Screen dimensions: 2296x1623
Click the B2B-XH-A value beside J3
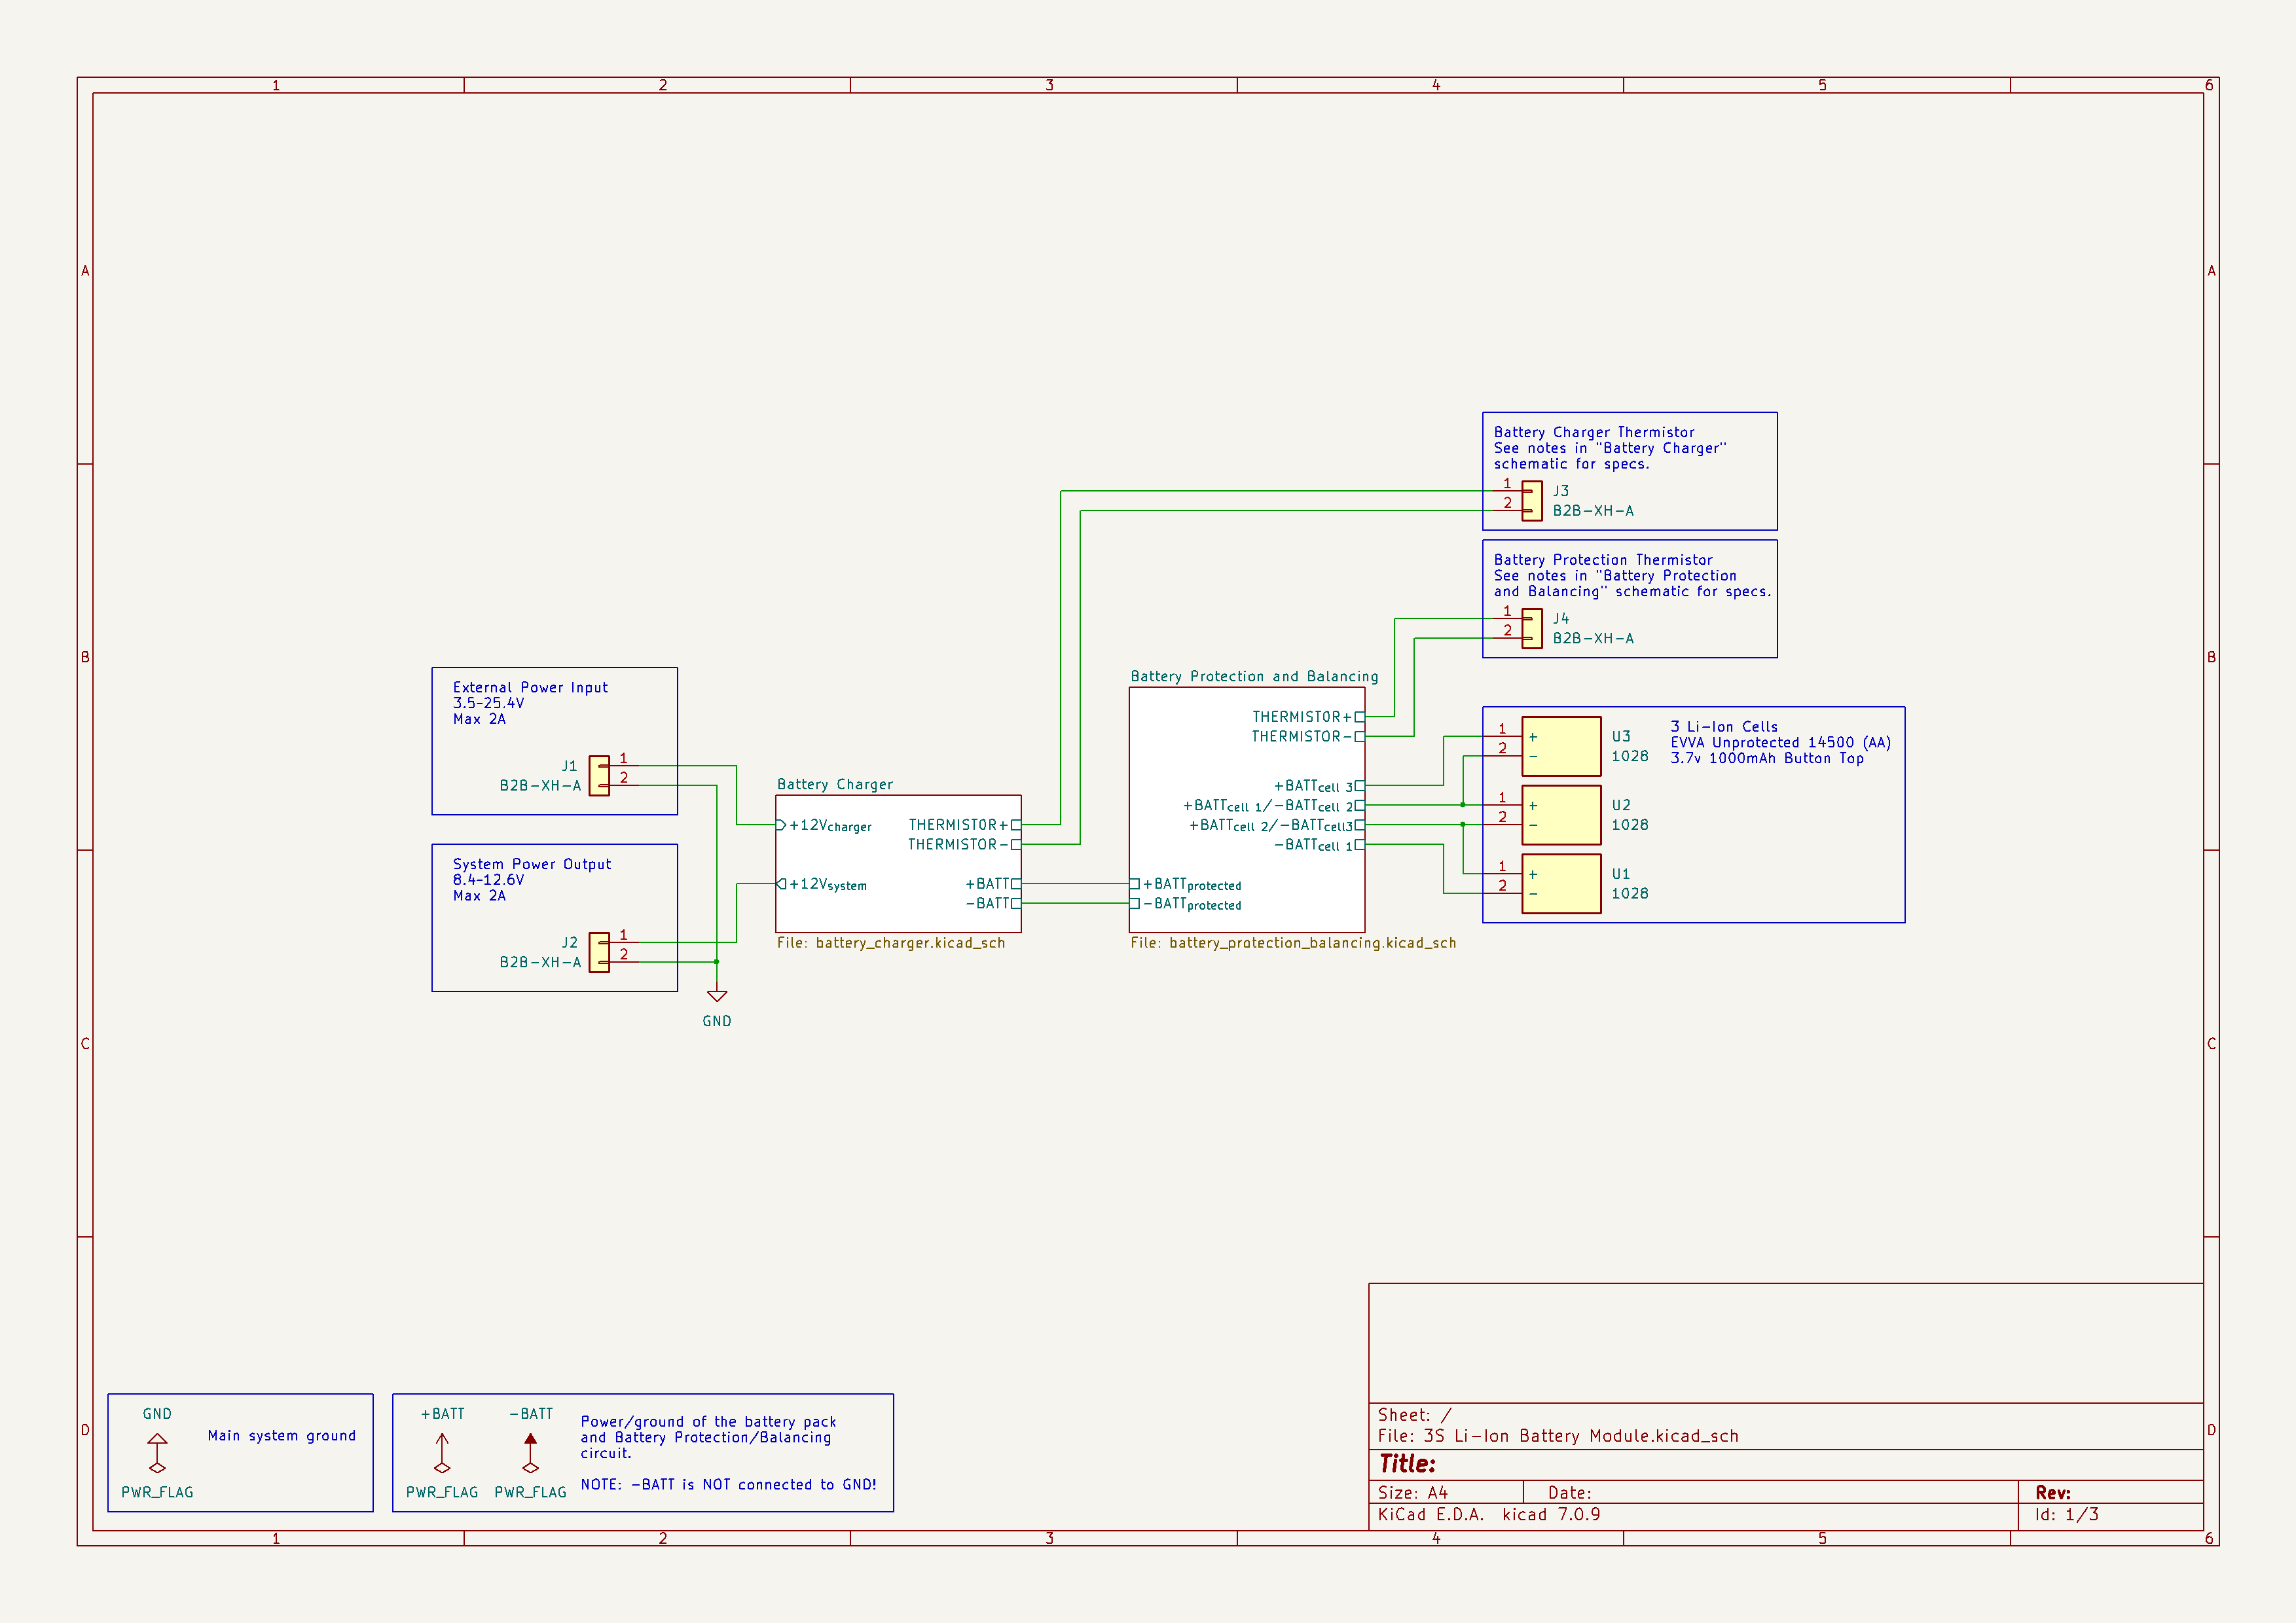(1593, 510)
